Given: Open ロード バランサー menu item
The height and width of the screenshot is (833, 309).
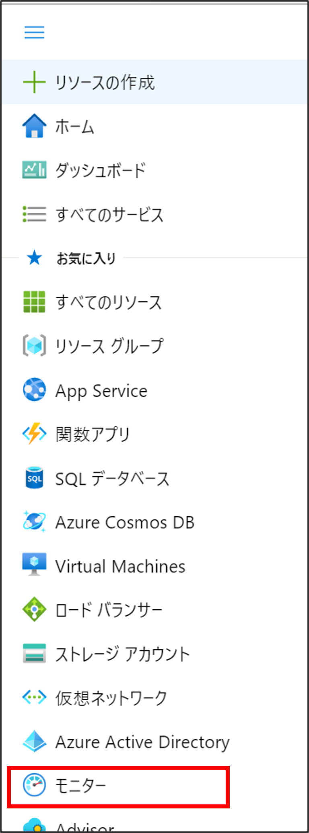Looking at the screenshot, I should click(x=109, y=610).
